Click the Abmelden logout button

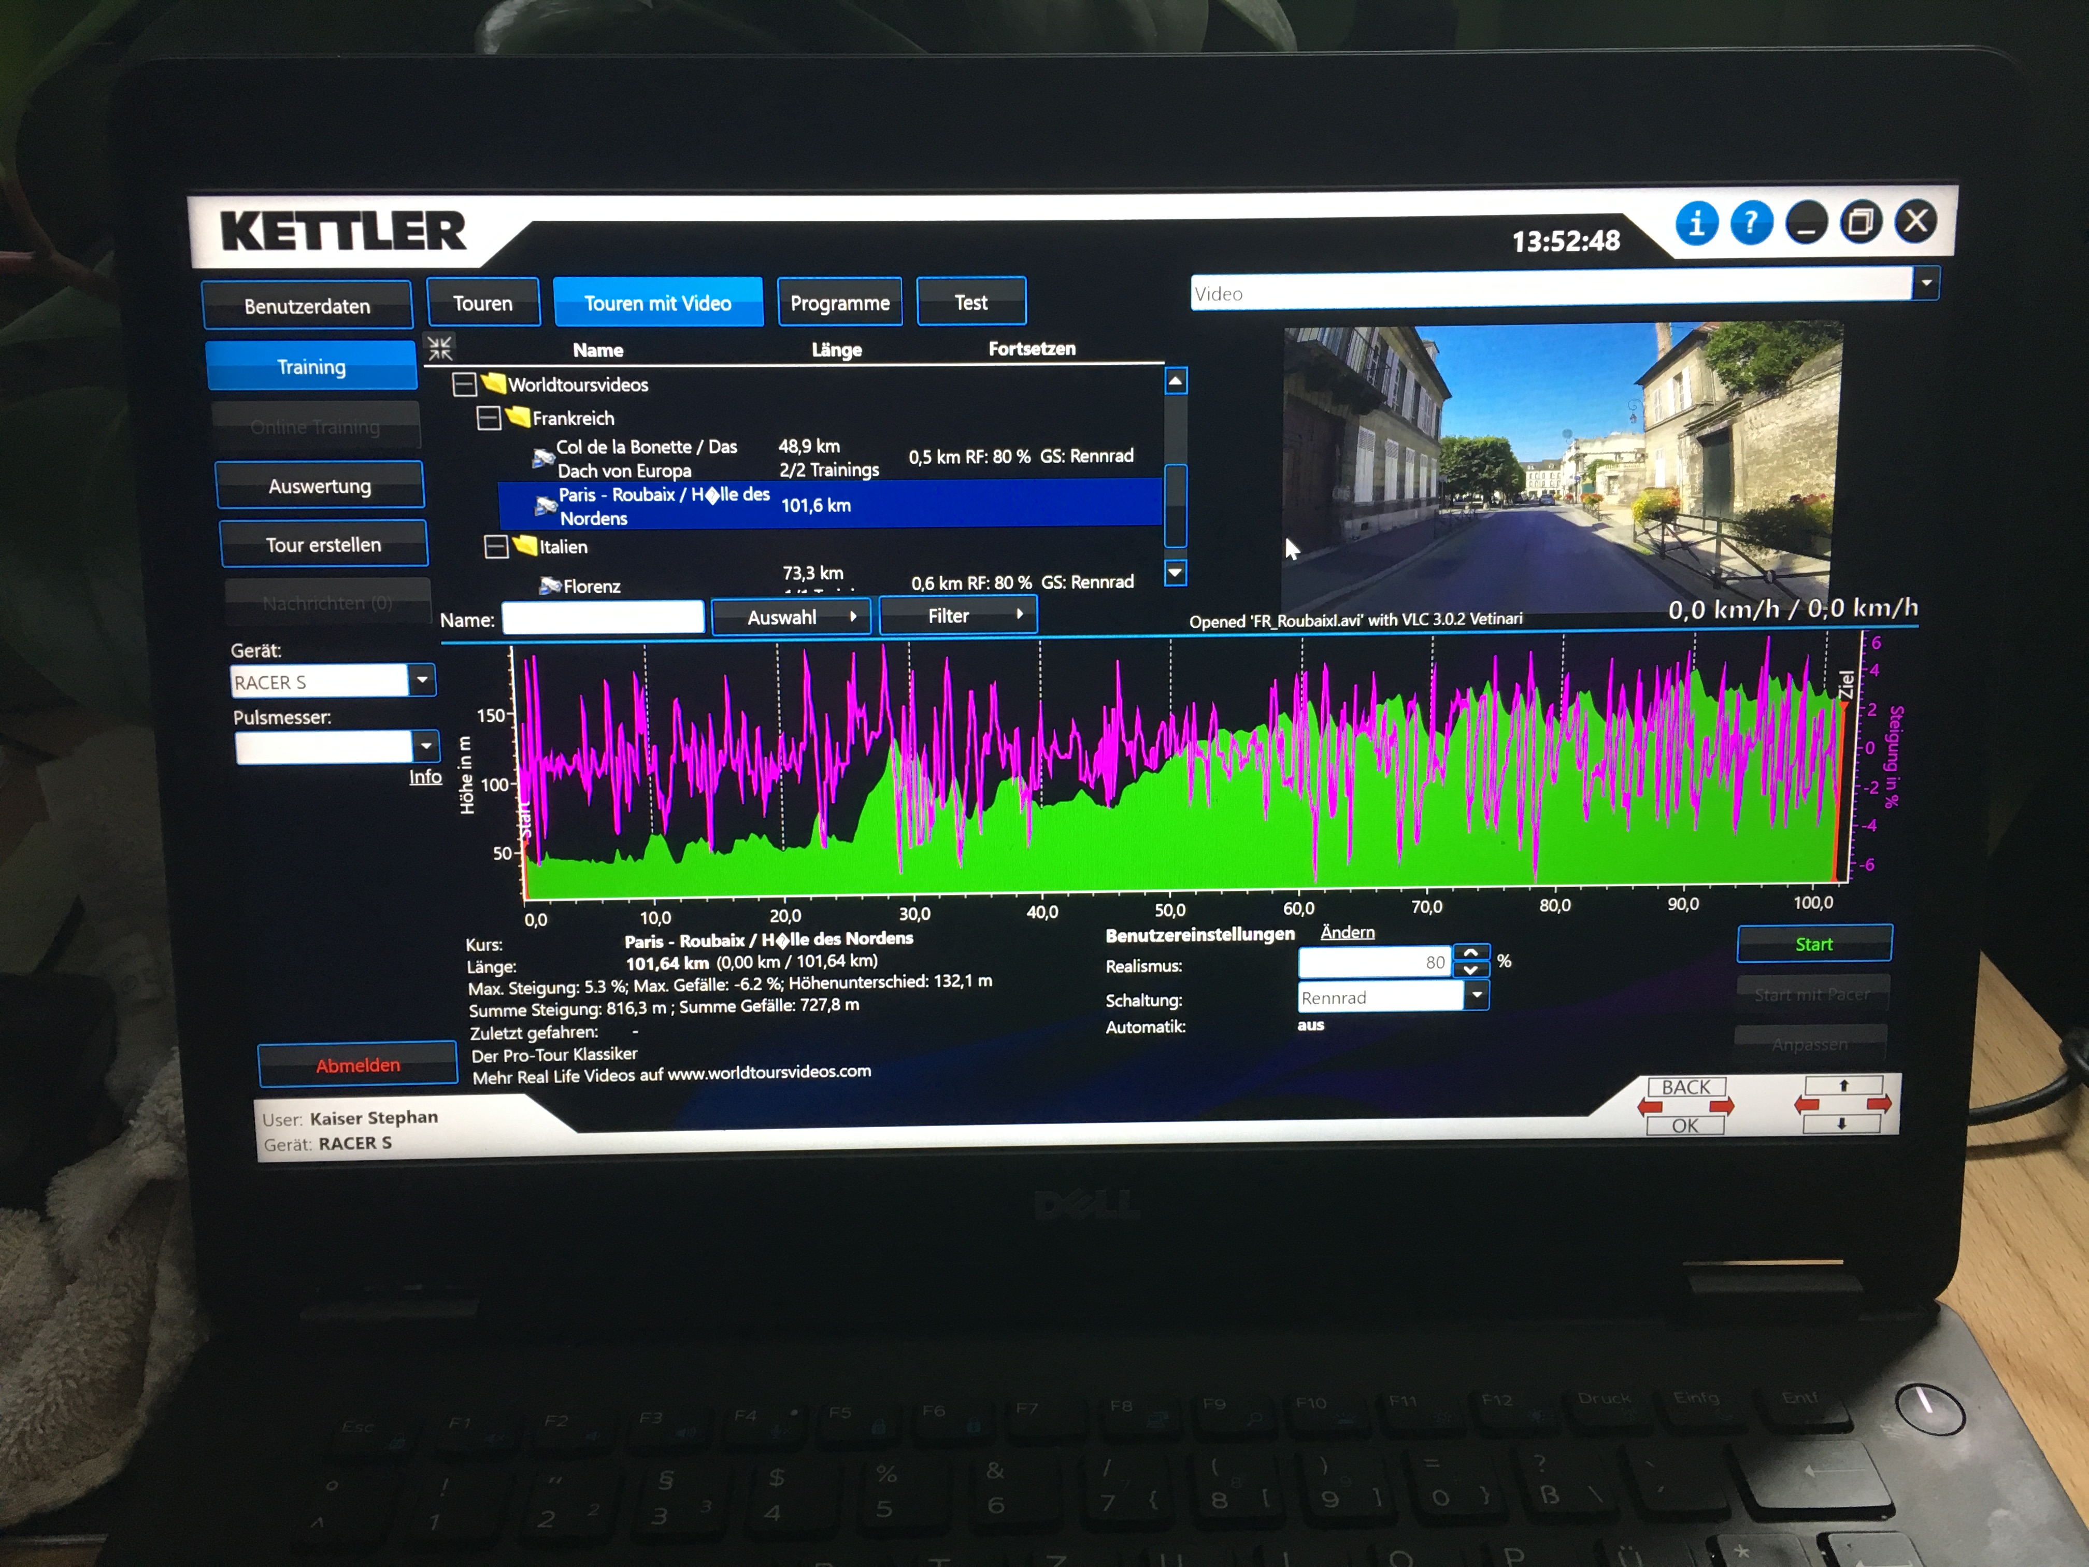pyautogui.click(x=358, y=1064)
